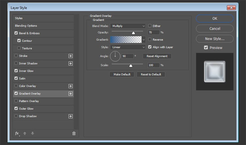This screenshot has width=246, height=145.
Task: Click the move effect up arrow
Action: tap(25, 133)
